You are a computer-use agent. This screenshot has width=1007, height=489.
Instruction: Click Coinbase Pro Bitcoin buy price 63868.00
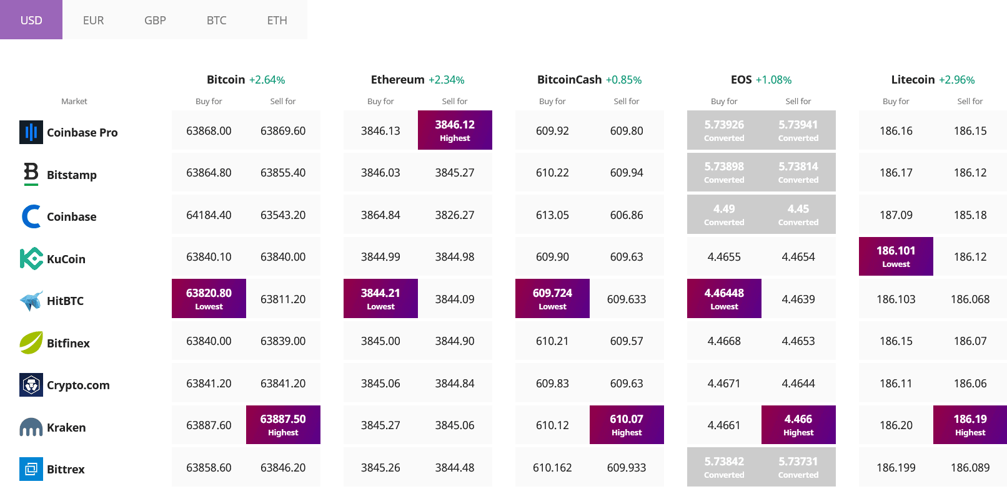pyautogui.click(x=209, y=130)
